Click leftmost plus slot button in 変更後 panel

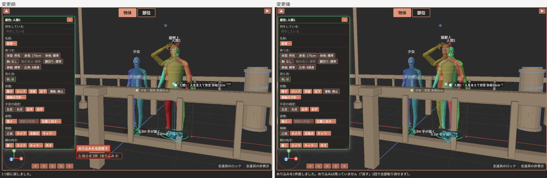pos(310,166)
